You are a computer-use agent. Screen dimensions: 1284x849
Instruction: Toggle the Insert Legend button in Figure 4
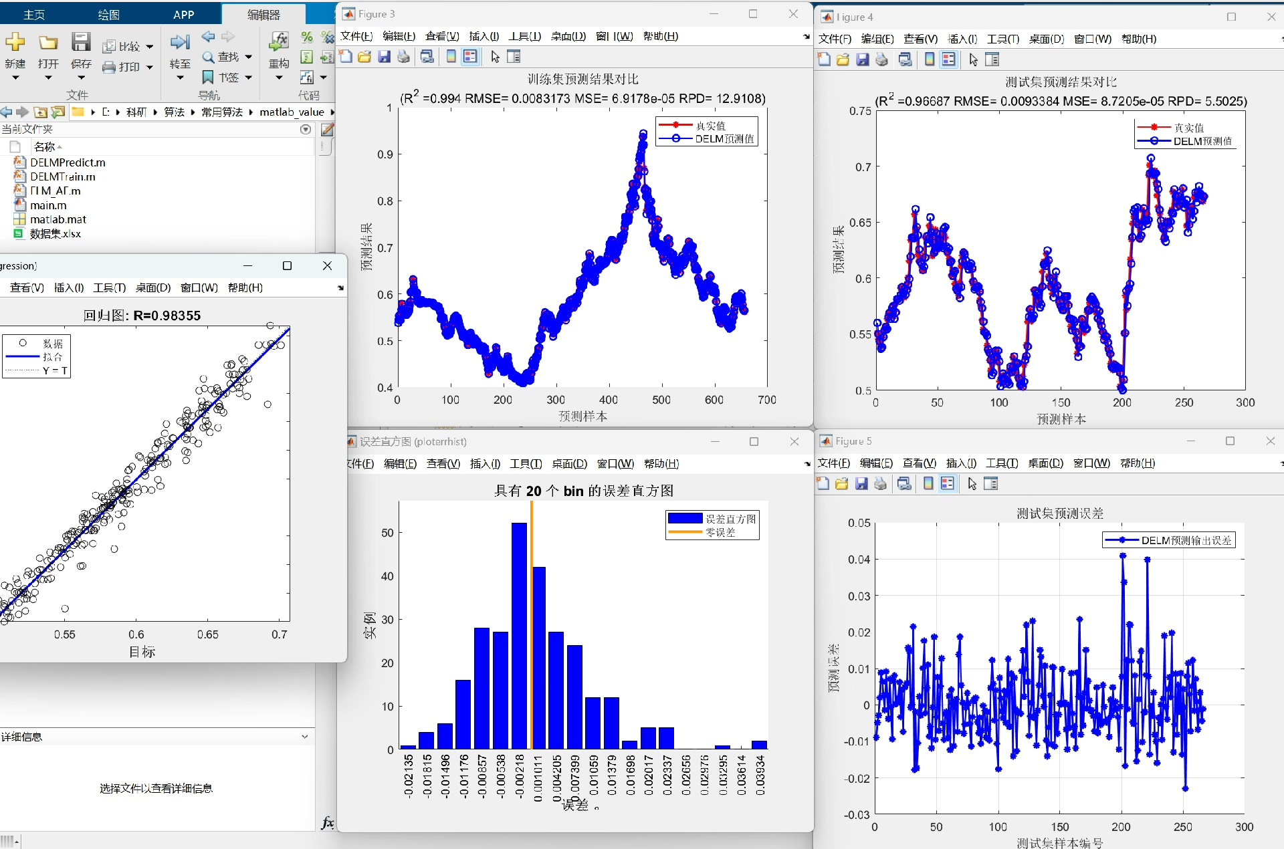pyautogui.click(x=948, y=59)
